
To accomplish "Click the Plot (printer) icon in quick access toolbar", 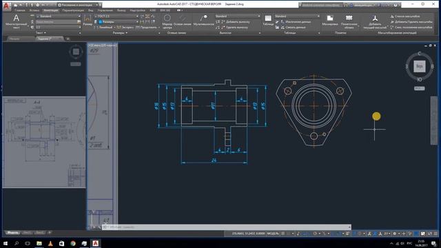I will point(37,5).
